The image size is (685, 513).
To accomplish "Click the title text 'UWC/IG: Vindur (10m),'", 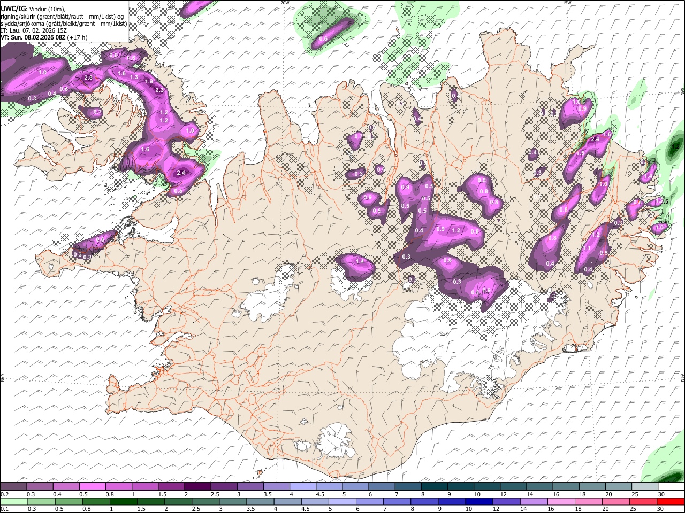I will coord(33,9).
